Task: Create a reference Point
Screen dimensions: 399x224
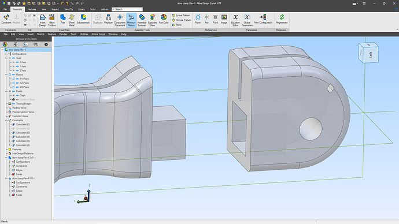Action: tap(215, 19)
